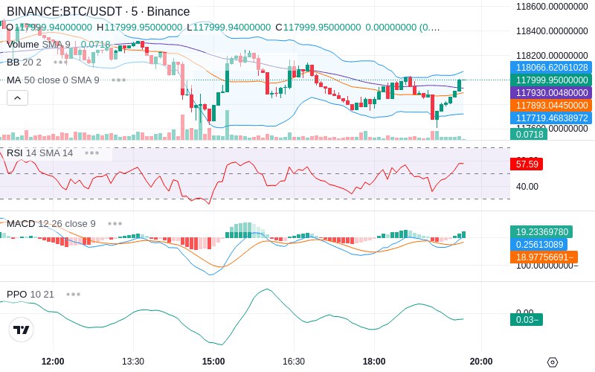This screenshot has width=595, height=372.
Task: Click the 15:00 time axis label
Action: pos(213,362)
